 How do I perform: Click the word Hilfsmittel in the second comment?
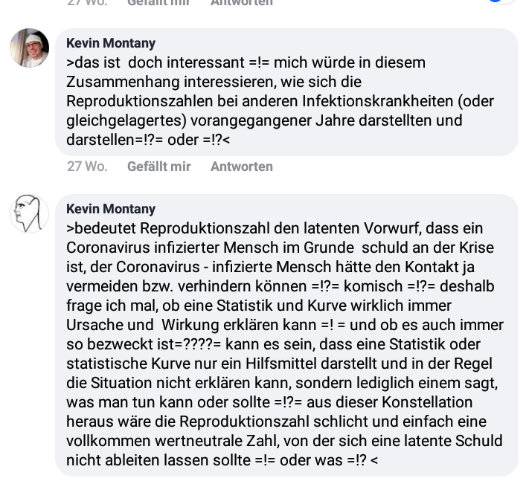click(x=281, y=364)
